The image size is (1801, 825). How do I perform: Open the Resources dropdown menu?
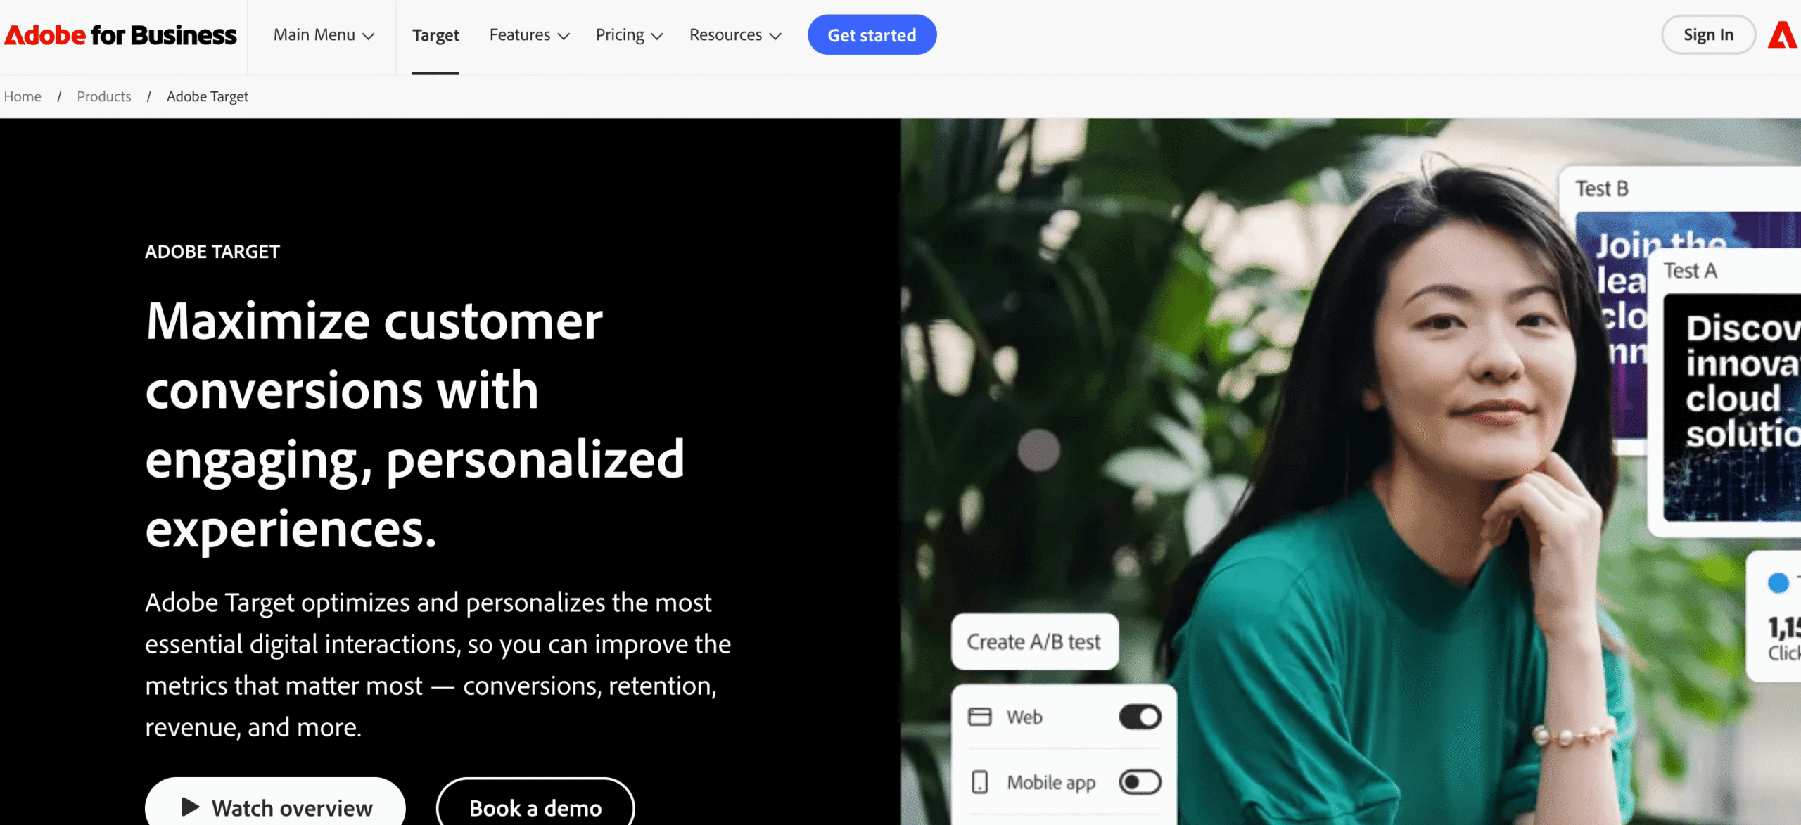(735, 35)
